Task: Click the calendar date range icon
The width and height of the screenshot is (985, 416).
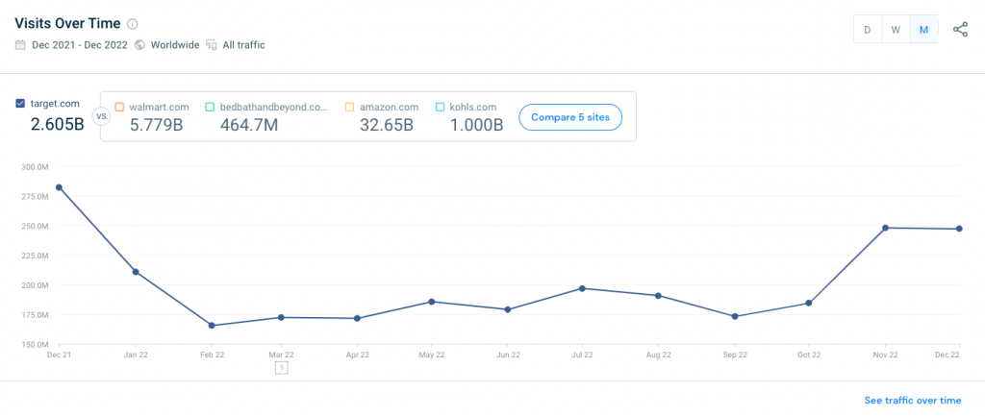Action: pos(20,45)
